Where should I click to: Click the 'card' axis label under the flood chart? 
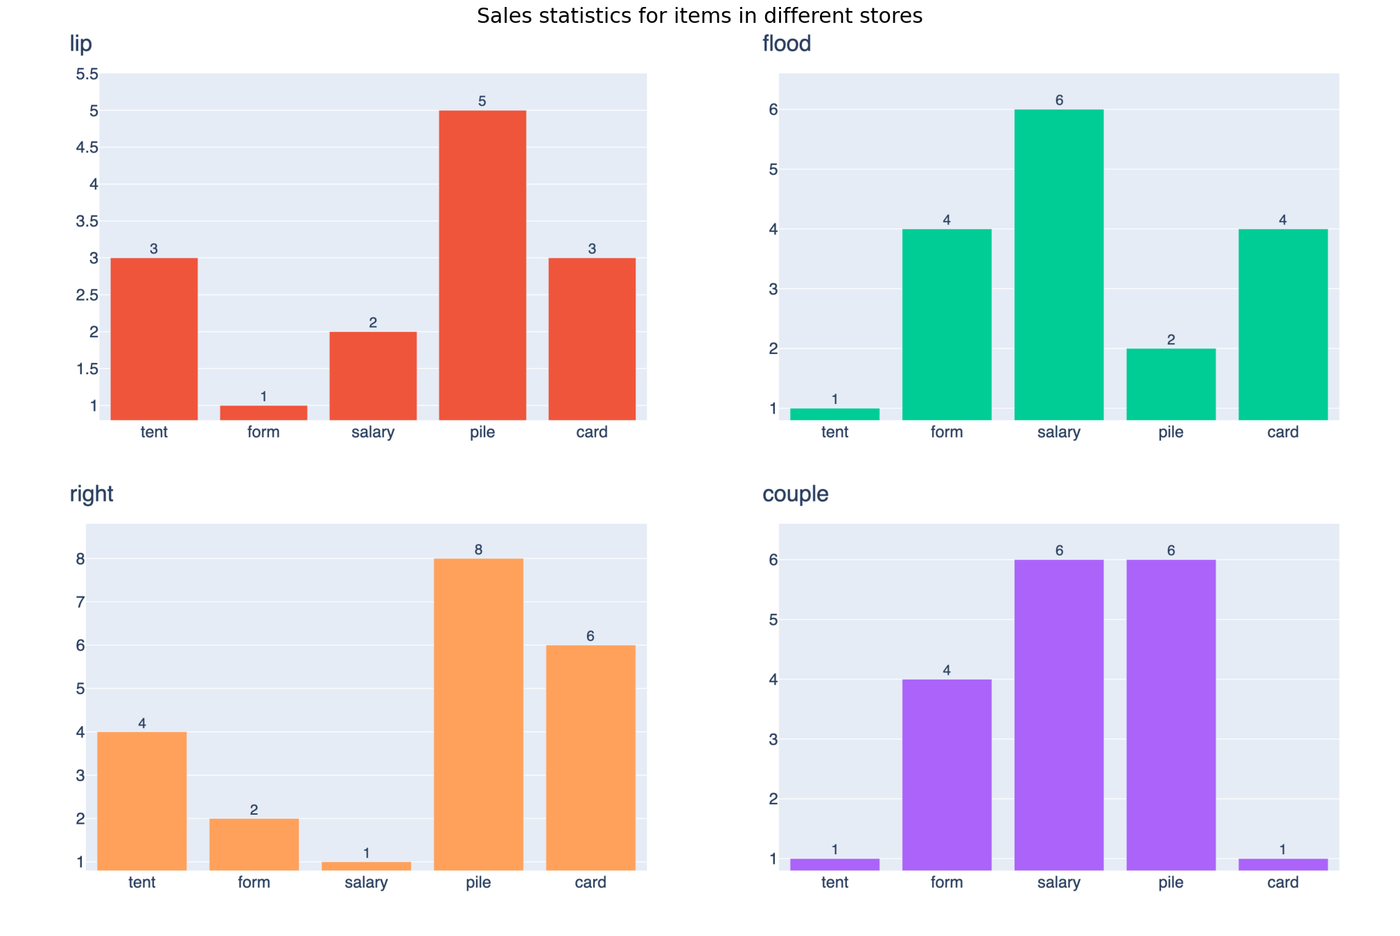pos(1283,432)
